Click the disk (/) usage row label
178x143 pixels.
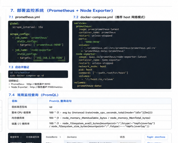[x=21, y=124]
